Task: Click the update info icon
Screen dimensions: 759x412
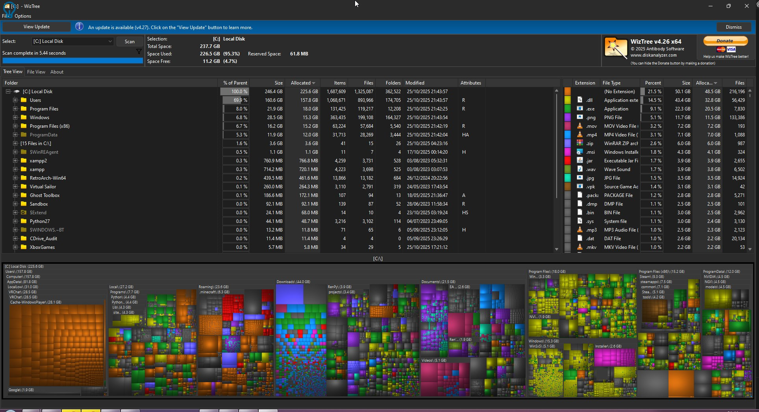Action: [79, 27]
